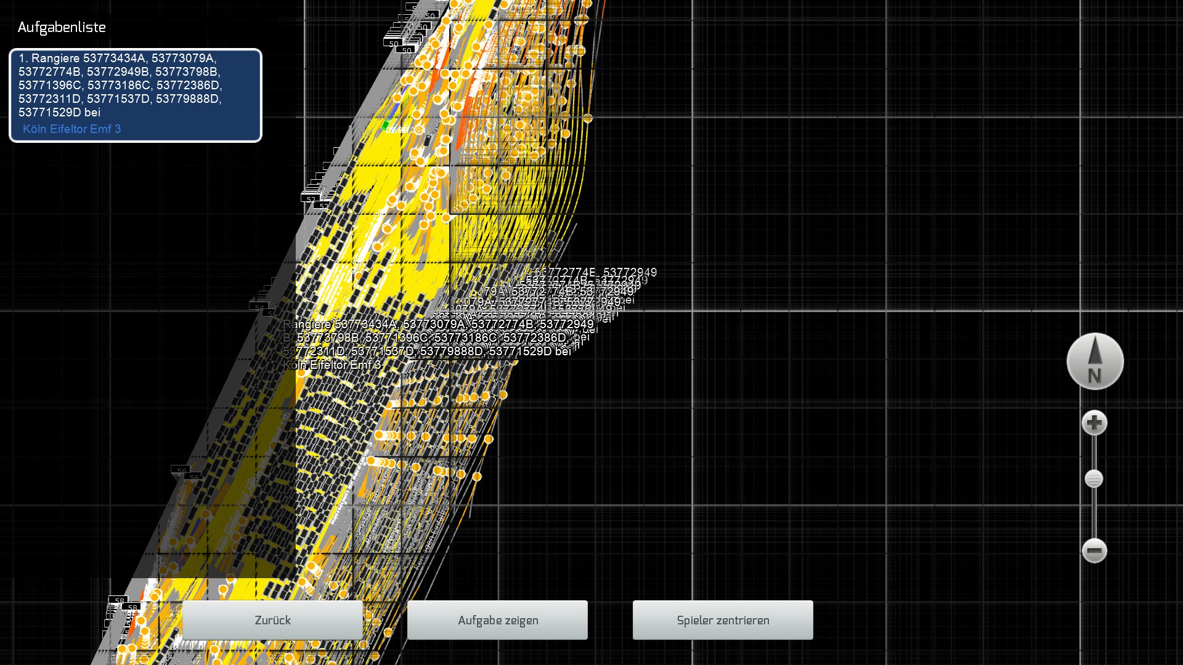Click a track label numbered 50

click(394, 44)
